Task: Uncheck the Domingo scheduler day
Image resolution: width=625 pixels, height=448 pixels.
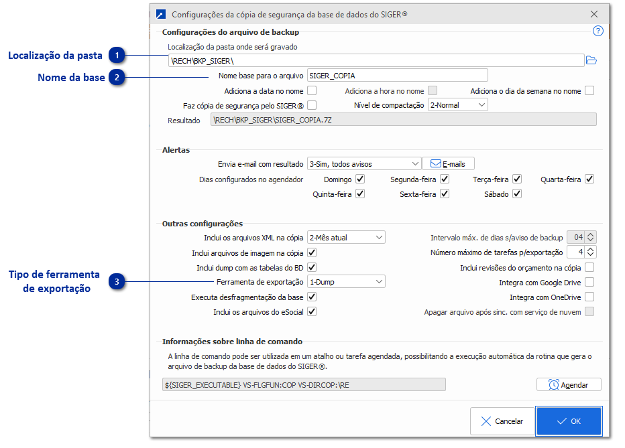Action: (x=360, y=179)
